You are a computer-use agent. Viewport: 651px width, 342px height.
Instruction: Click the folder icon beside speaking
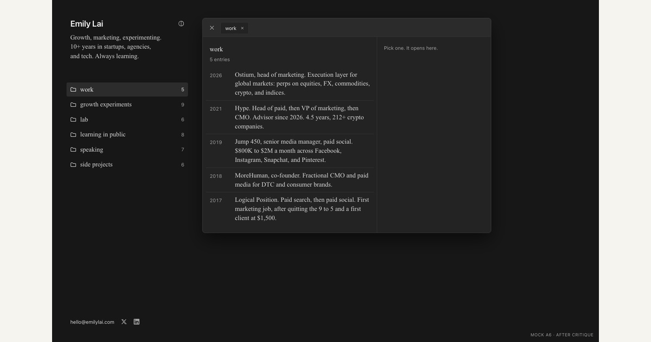[73, 150]
